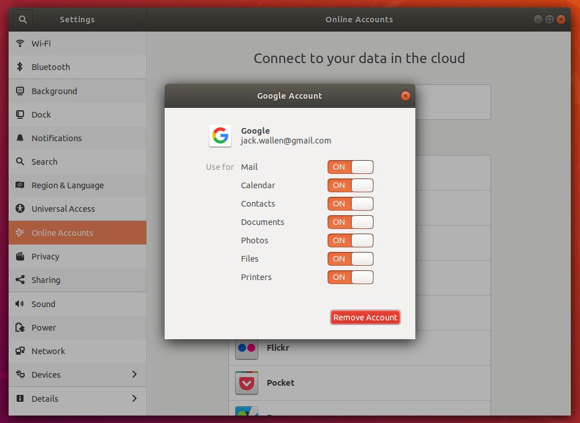Close the Google Account dialog
Screen dimensions: 580x423
pyautogui.click(x=406, y=96)
